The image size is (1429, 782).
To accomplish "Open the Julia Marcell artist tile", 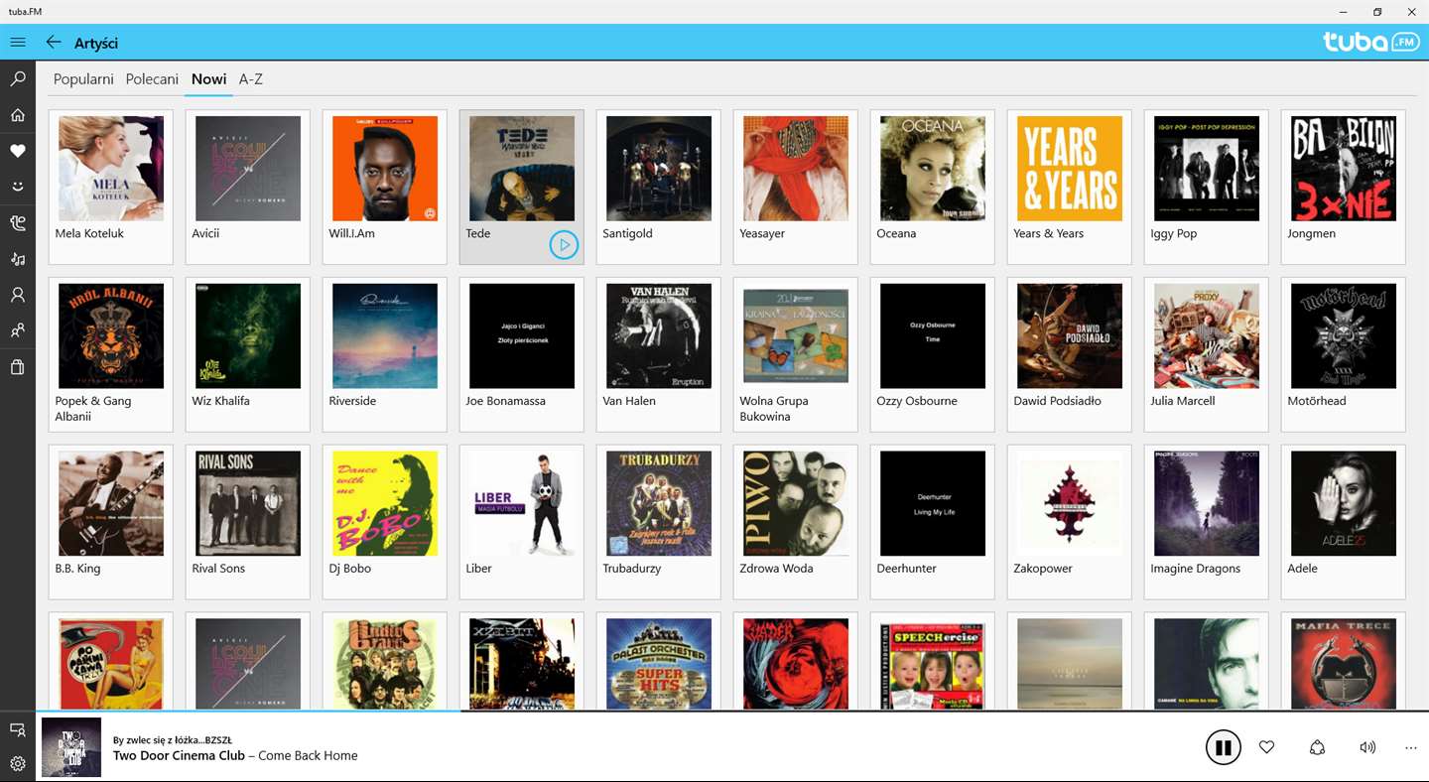I will pos(1207,354).
